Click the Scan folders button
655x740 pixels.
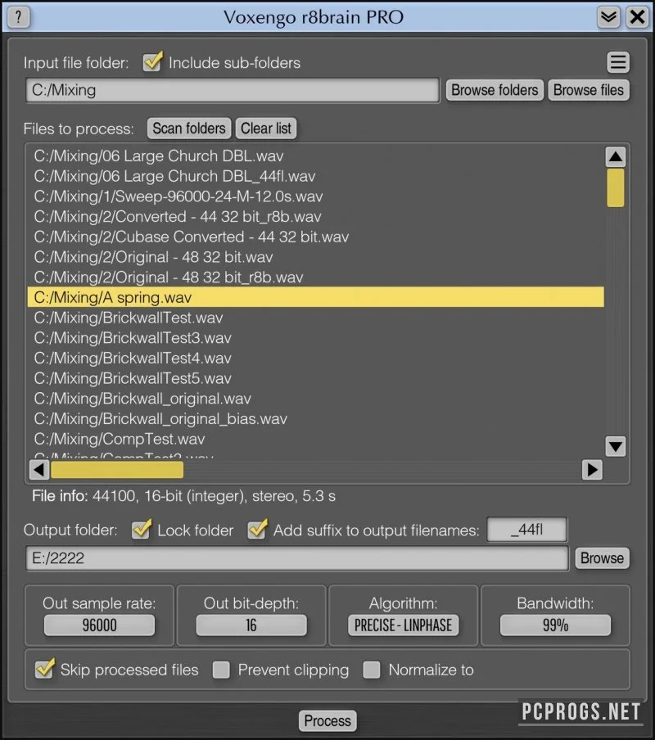pyautogui.click(x=189, y=129)
